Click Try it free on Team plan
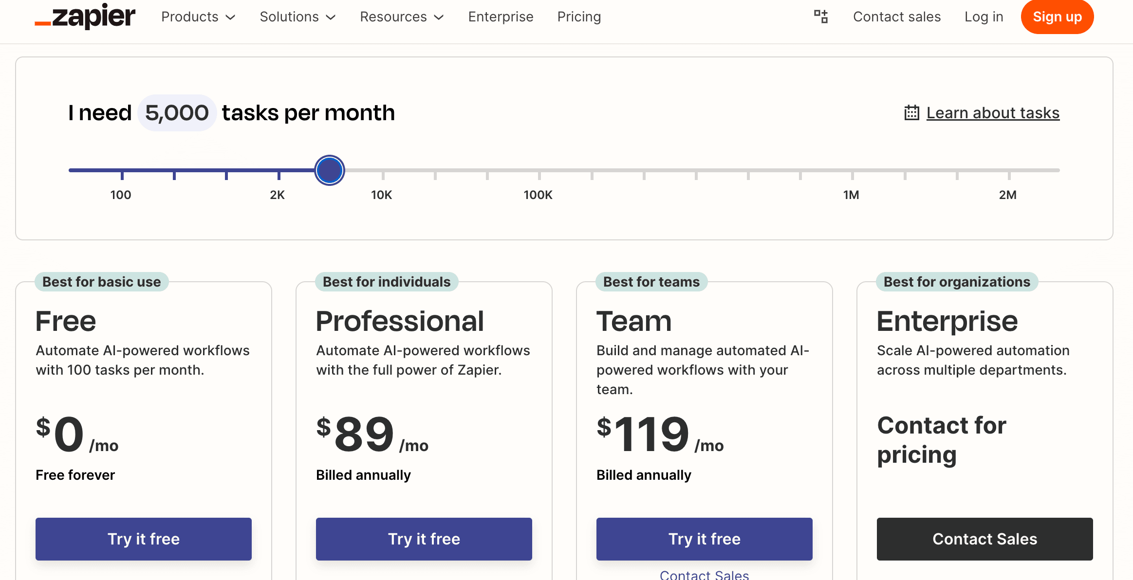 705,539
